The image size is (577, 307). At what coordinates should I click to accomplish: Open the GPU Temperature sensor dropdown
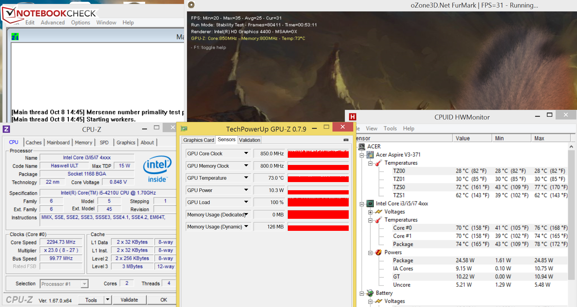(x=246, y=178)
